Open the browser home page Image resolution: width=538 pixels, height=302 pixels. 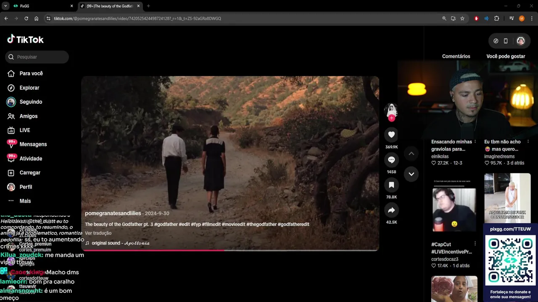pos(37,18)
